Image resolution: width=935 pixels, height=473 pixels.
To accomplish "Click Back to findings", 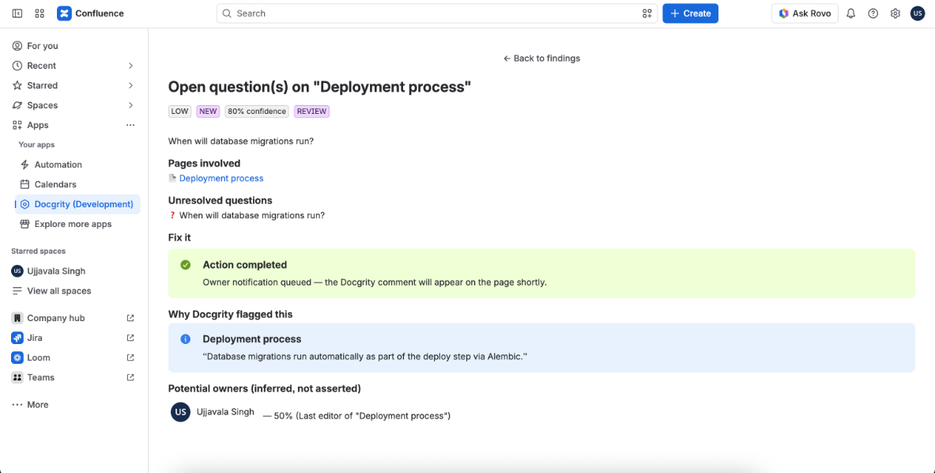I will (541, 58).
